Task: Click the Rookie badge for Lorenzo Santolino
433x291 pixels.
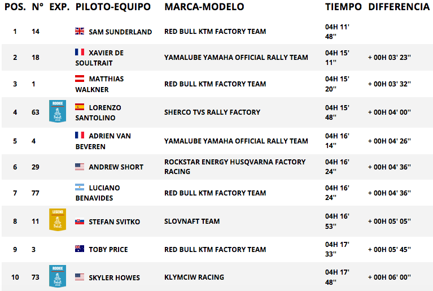Action: 58,111
